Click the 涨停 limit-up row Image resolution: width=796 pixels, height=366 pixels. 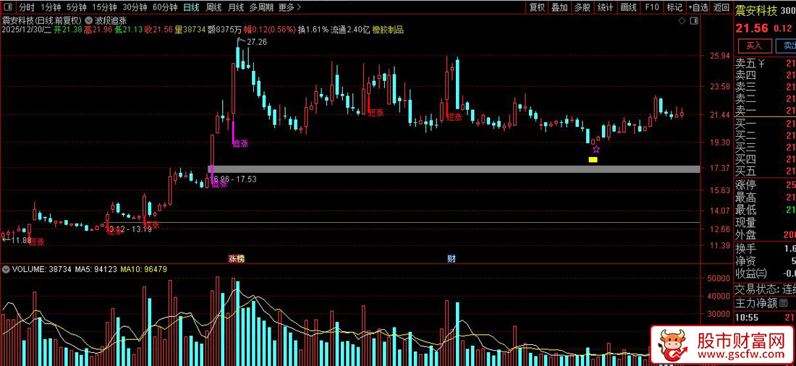(x=766, y=184)
